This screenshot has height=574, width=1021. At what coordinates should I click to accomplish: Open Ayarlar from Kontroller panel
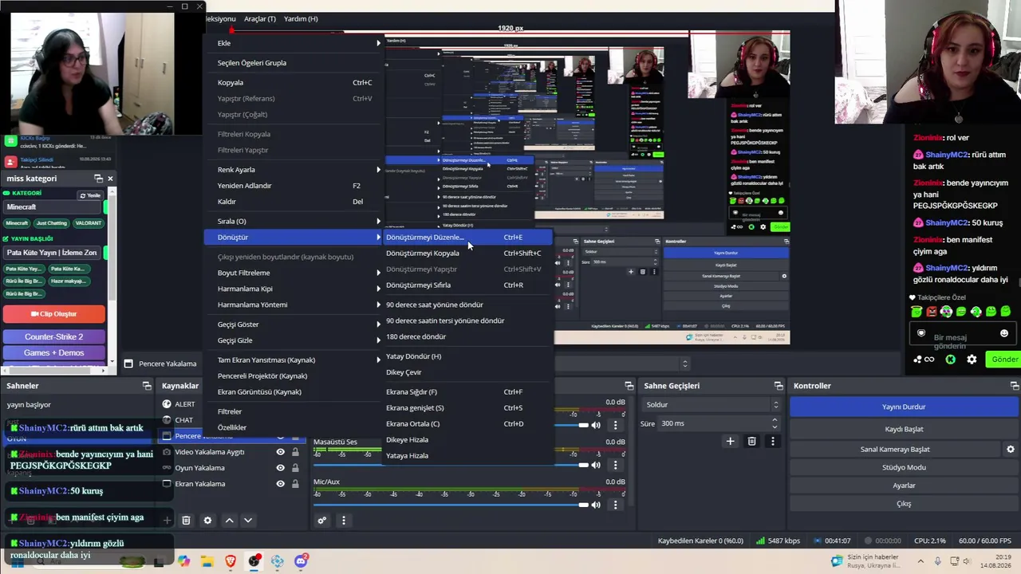pos(904,486)
